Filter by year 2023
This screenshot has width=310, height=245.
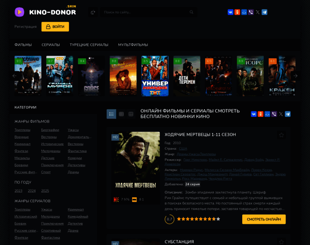tap(18, 191)
